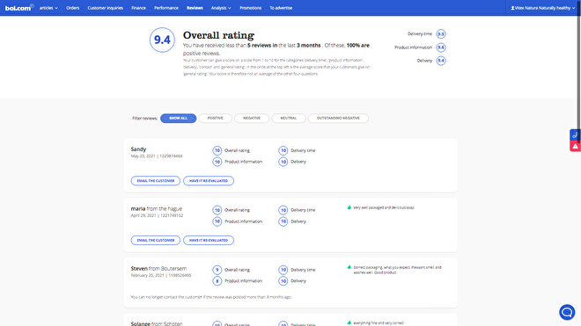Click maria's 'April 29, 2021' line
The image size is (581, 326).
pyautogui.click(x=157, y=215)
